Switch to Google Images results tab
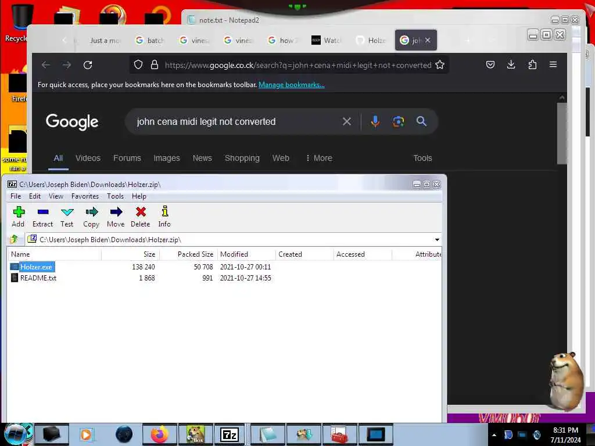This screenshot has height=446, width=595. (x=167, y=158)
